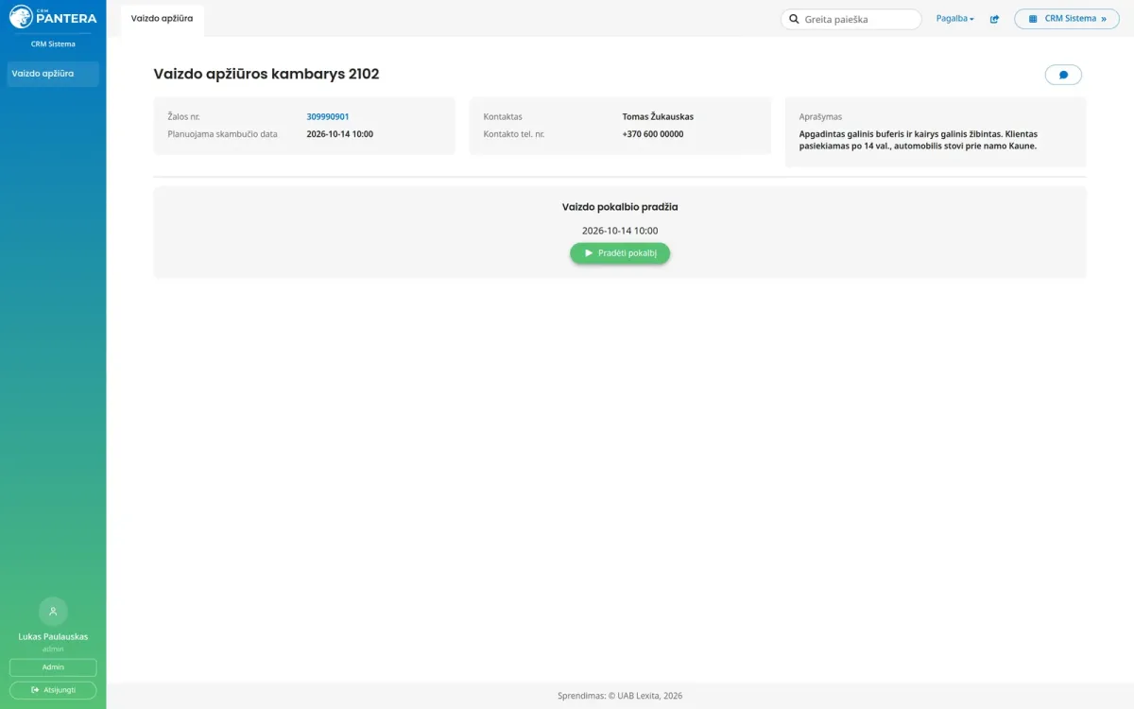The width and height of the screenshot is (1134, 709).
Task: Click the Žalos nr. label
Action: (x=183, y=117)
